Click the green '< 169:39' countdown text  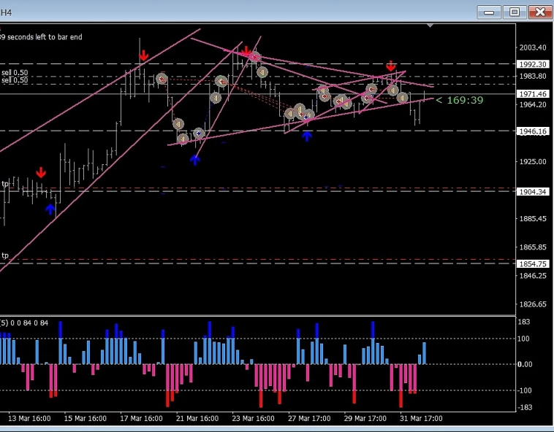[460, 100]
